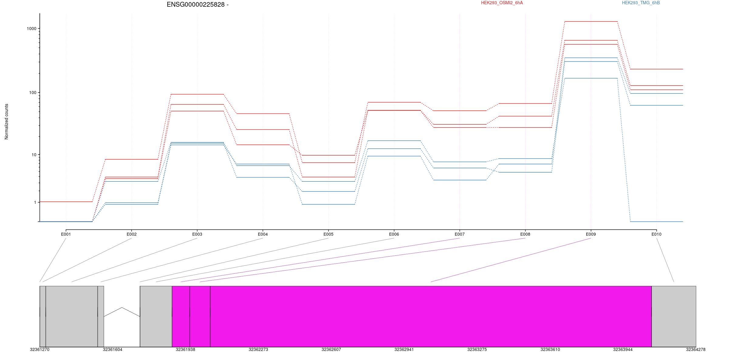Screen dimensions: 729x364
Task: Click exon label E010
Action: click(656, 234)
